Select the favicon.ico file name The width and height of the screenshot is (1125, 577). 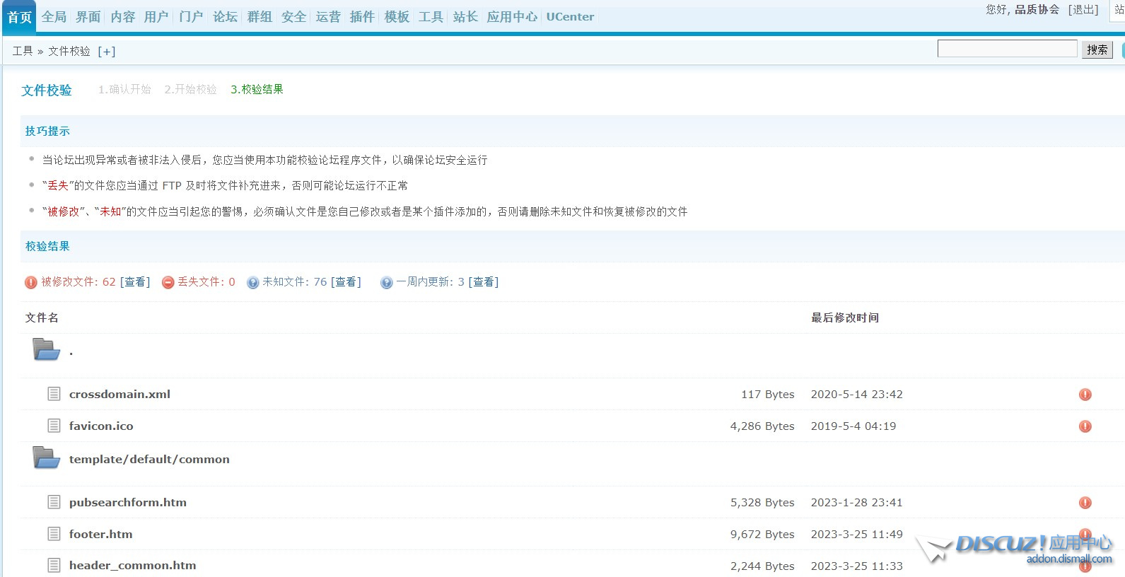tap(101, 426)
